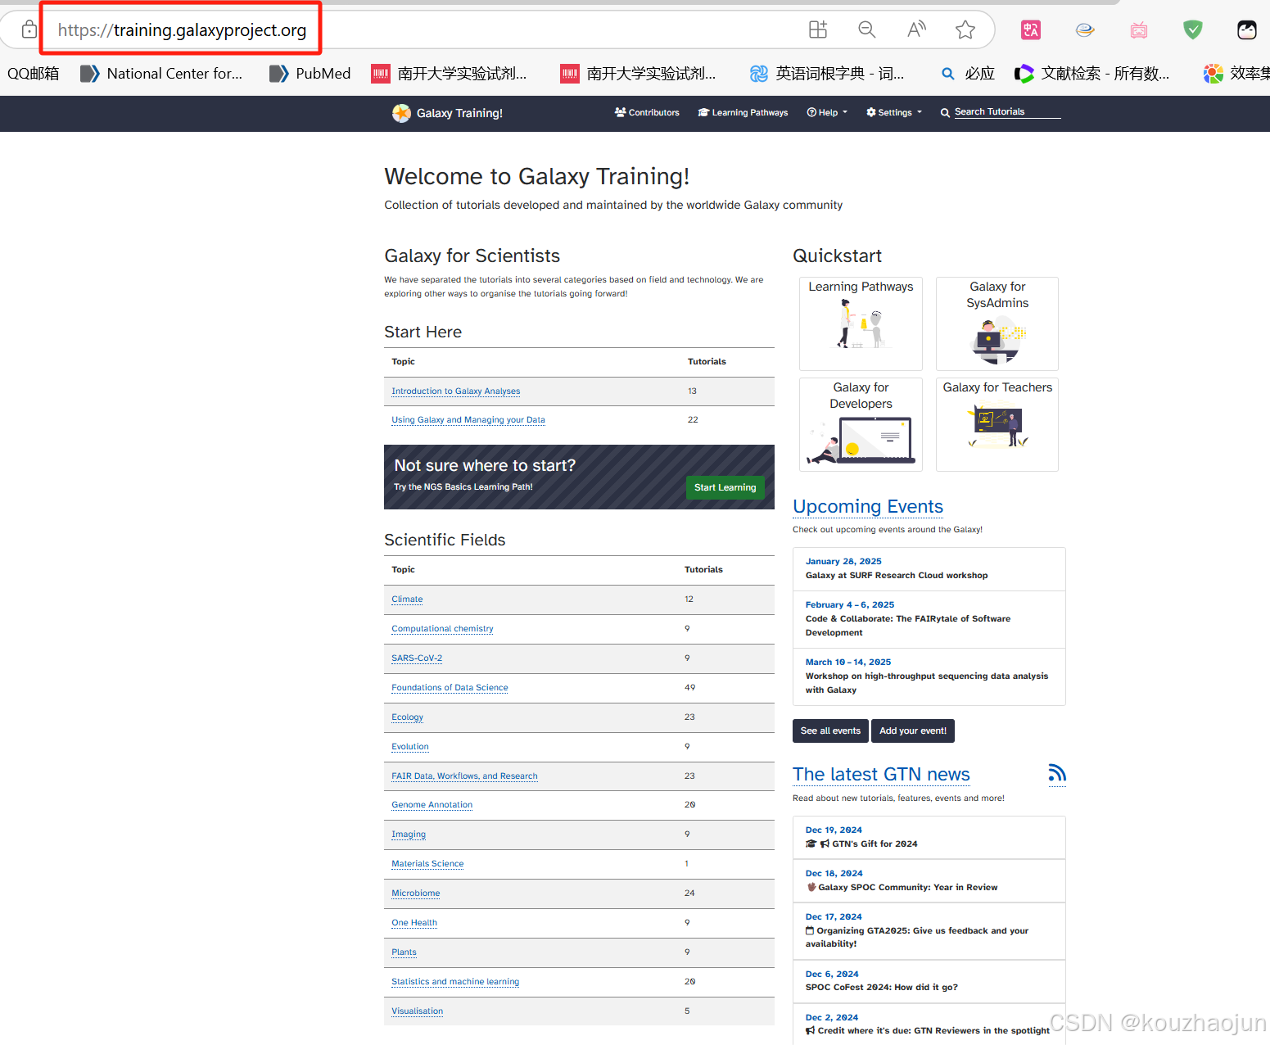Open the split screen icon in address bar
Screen dimensions: 1270x1045
(818, 30)
